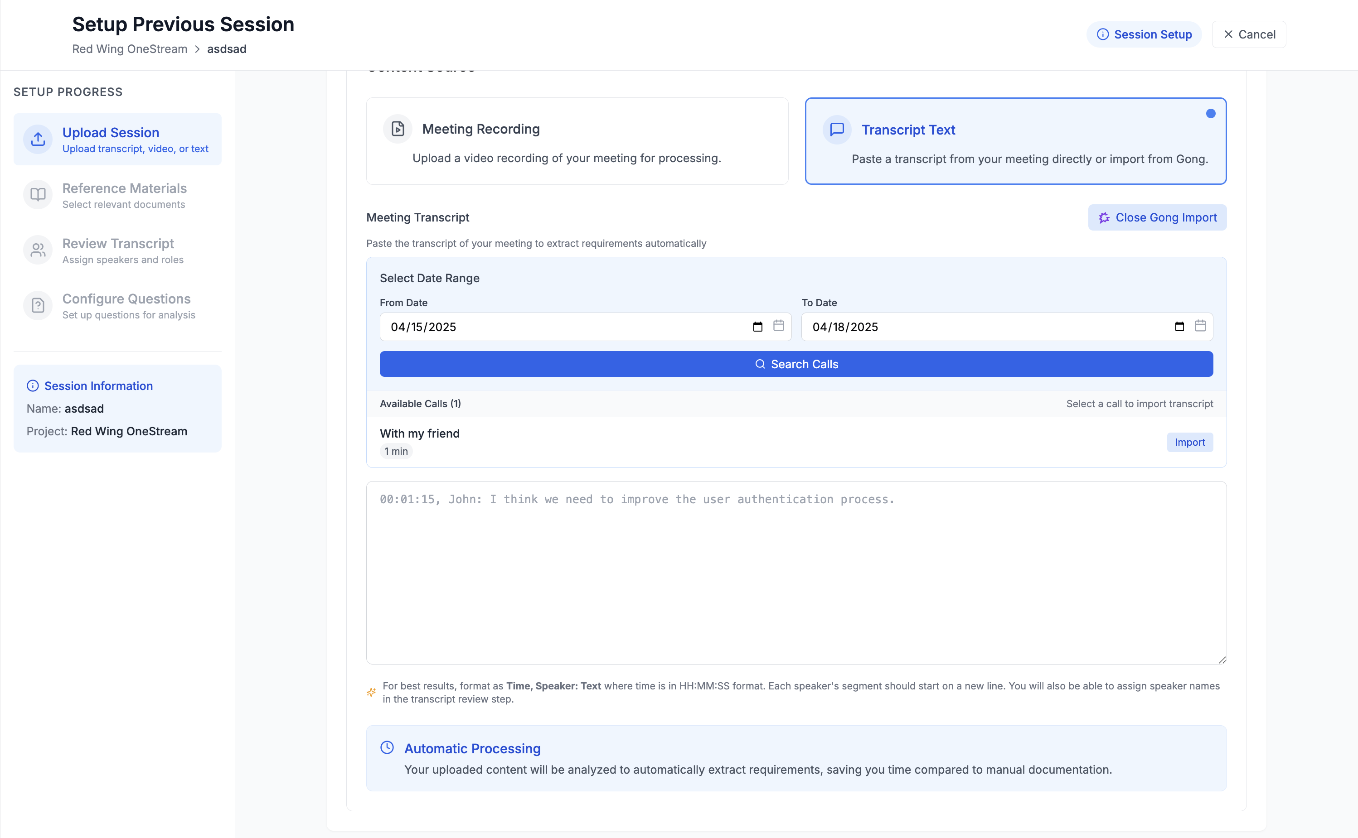The image size is (1358, 838).
Task: Click the Session Information info icon
Action: pyautogui.click(x=33, y=386)
